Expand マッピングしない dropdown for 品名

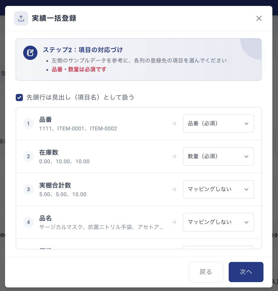[x=219, y=222]
